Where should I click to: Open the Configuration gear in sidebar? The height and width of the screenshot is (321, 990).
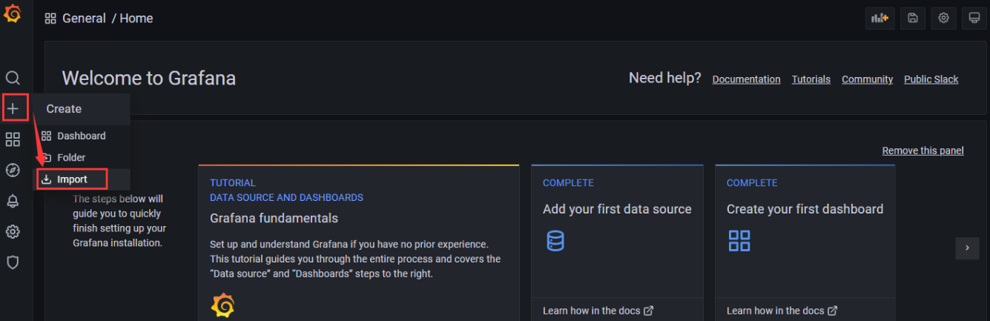pos(13,232)
